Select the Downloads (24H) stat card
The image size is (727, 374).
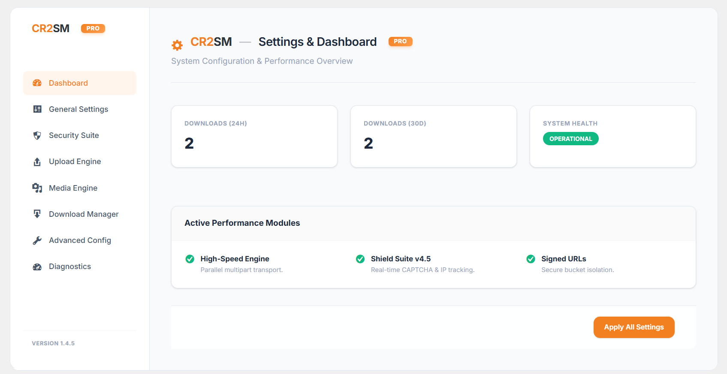(x=254, y=137)
